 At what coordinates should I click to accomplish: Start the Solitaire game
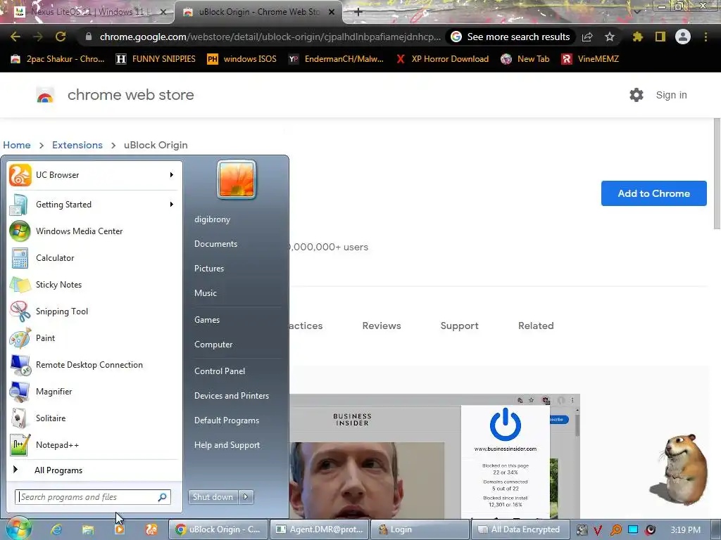[x=94, y=418]
